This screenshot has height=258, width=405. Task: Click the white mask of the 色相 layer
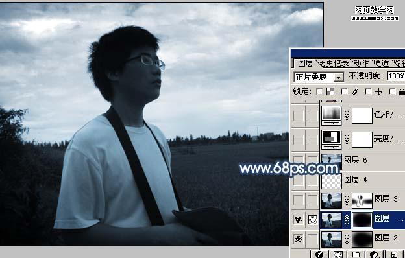click(362, 115)
